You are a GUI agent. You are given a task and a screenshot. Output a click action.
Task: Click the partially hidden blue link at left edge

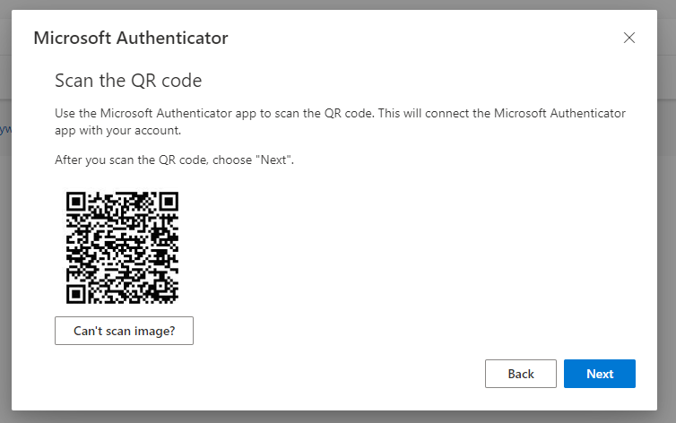[5, 129]
